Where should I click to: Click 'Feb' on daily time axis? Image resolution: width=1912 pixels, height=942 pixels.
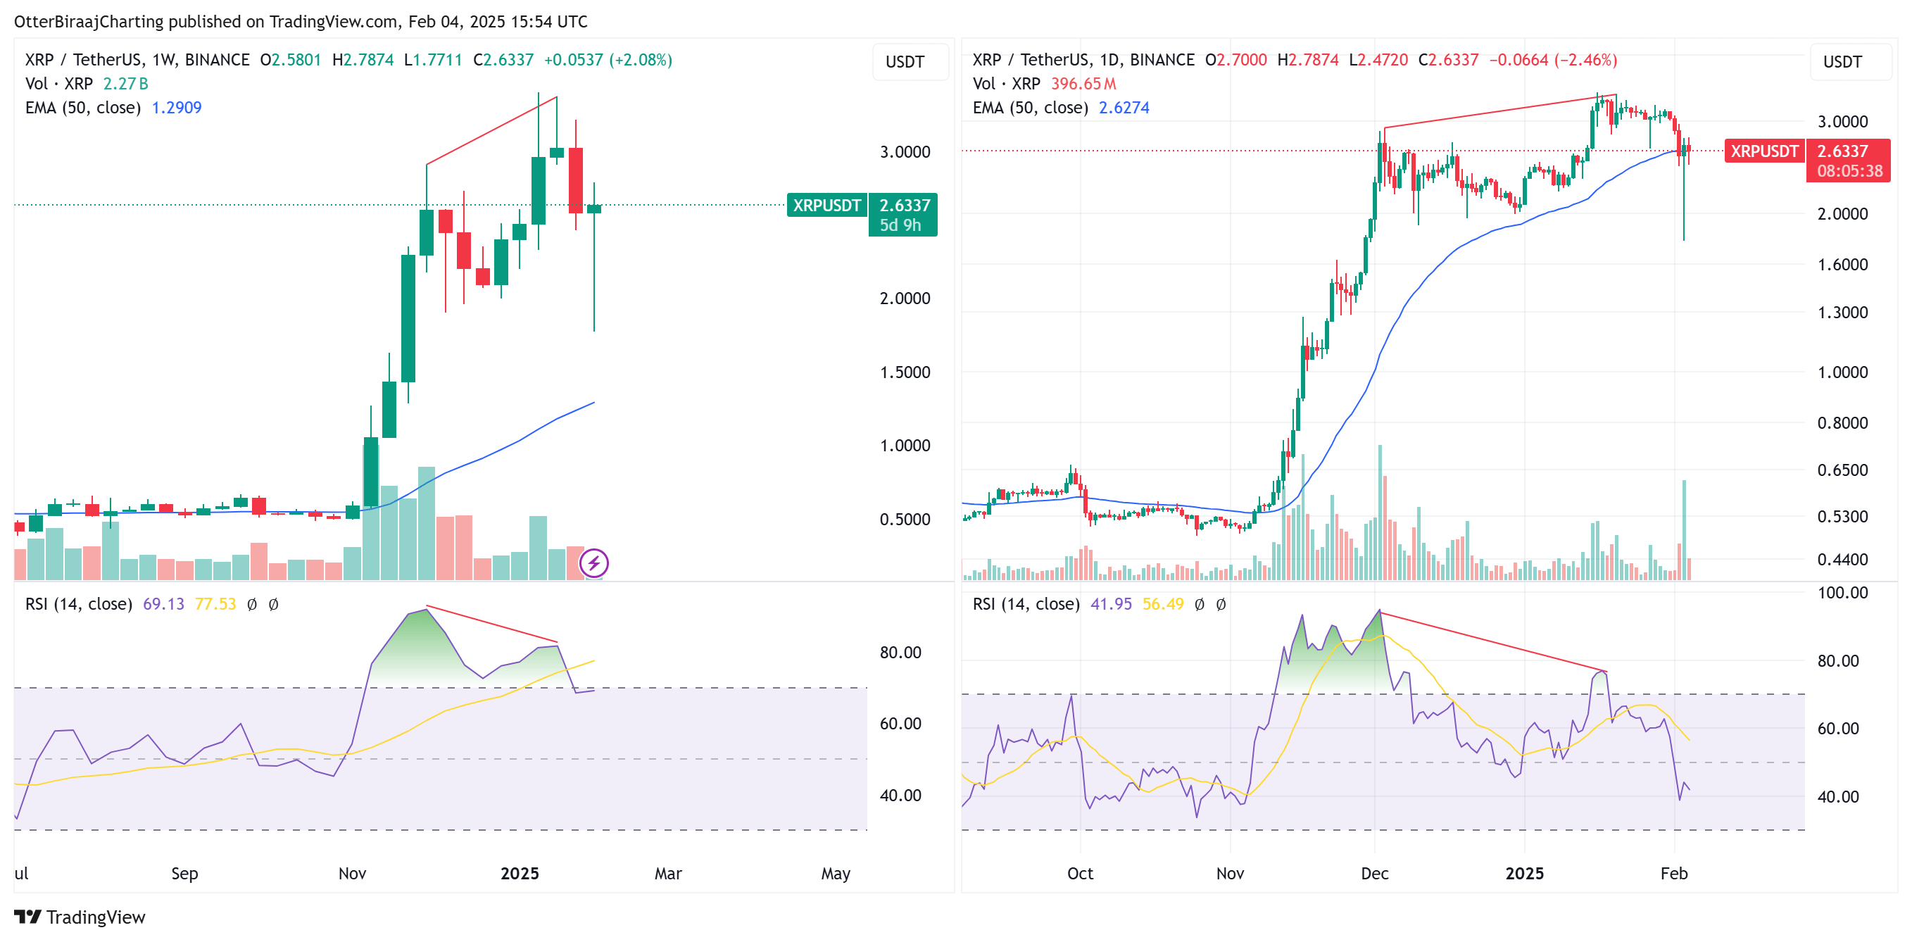pyautogui.click(x=1674, y=873)
